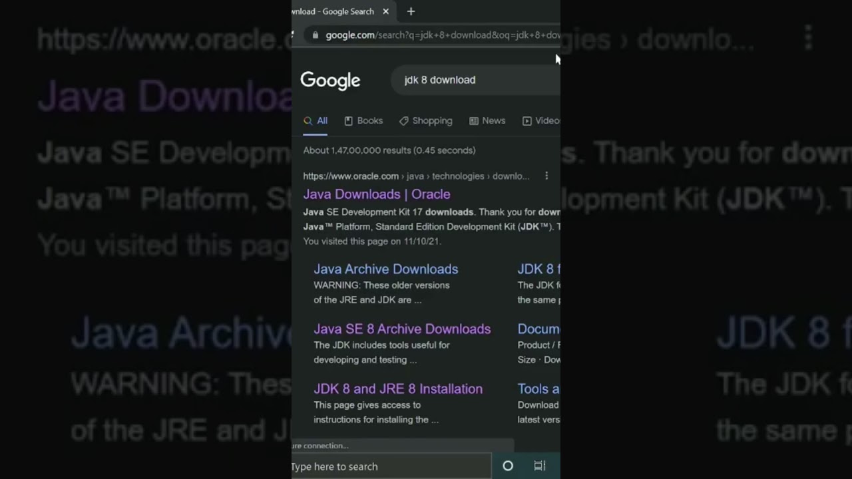The image size is (852, 479).
Task: Click the browser address bar URL
Action: point(443,35)
